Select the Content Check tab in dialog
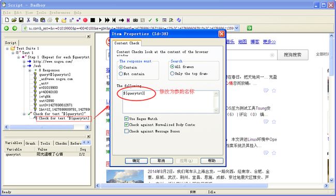Image resolution: width=336 pixels, height=196 pixels. [127, 43]
